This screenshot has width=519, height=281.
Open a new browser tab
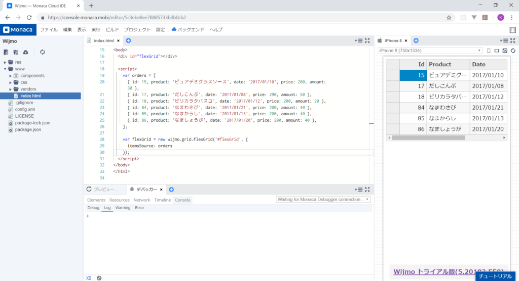tap(91, 6)
